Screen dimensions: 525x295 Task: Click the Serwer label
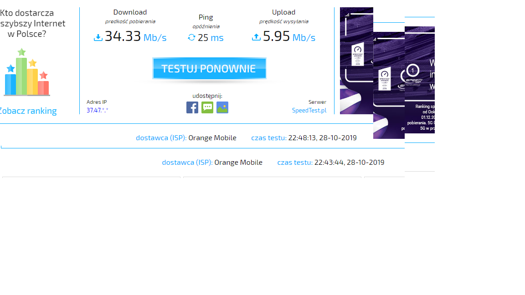pos(317,102)
